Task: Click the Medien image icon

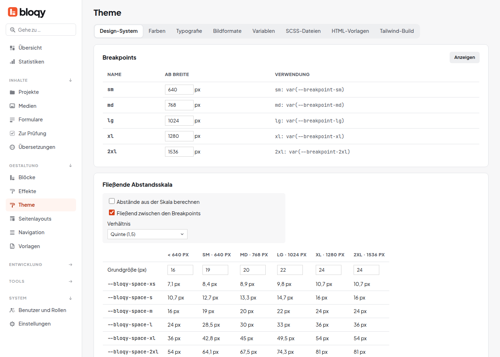Action: point(12,106)
